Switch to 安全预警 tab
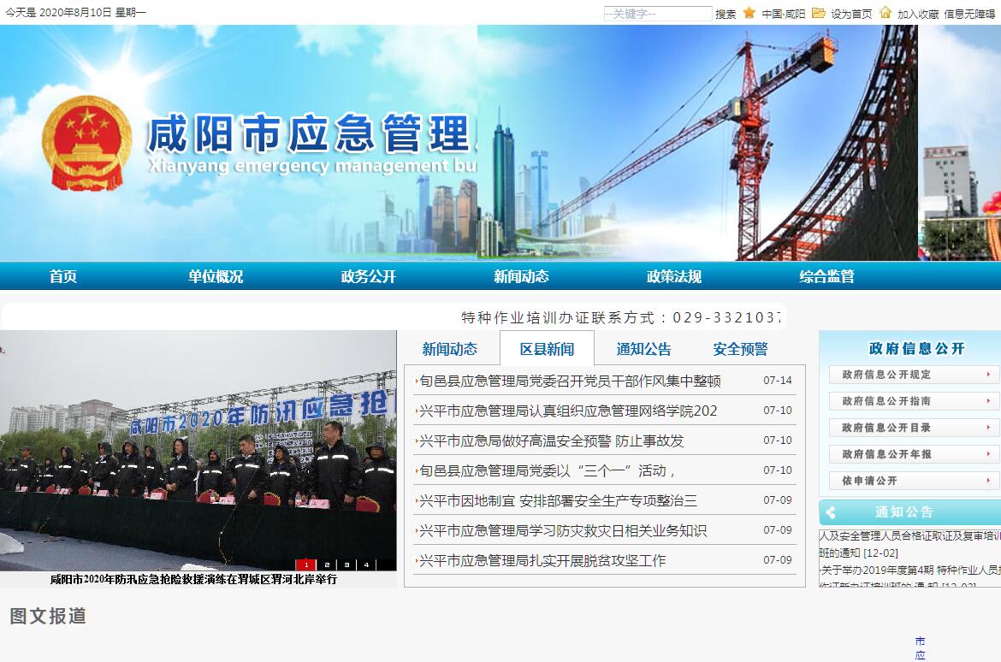Screen dimensions: 1001x662 coord(741,349)
